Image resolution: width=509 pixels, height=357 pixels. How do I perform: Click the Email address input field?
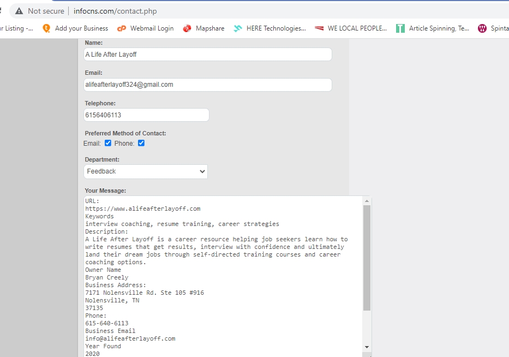click(207, 85)
